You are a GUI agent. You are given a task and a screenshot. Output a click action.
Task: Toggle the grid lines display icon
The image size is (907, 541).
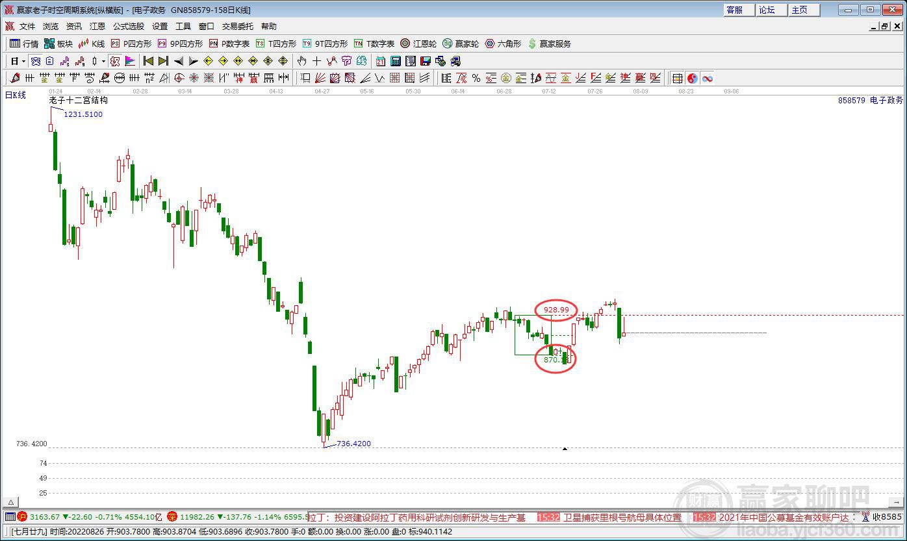click(x=678, y=78)
